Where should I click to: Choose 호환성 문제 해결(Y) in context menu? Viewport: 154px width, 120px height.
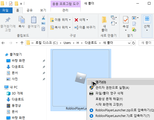click(x=121, y=99)
